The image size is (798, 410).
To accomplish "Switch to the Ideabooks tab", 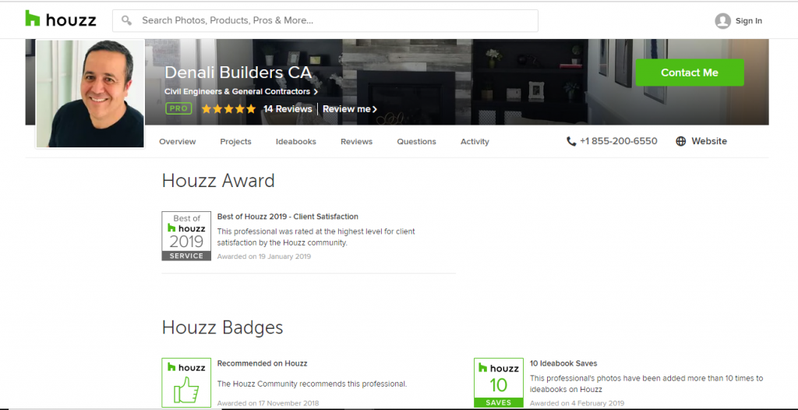I will click(x=295, y=142).
